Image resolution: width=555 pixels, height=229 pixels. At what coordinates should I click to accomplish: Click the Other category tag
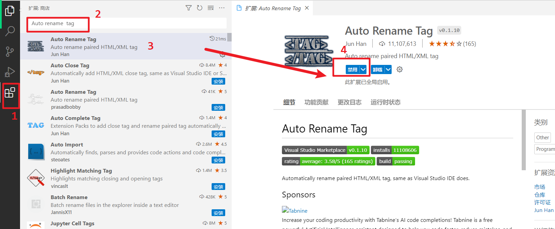(542, 138)
